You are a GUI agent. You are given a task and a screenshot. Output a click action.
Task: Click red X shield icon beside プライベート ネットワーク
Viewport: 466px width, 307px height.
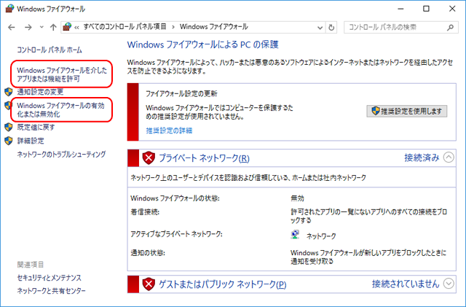click(x=149, y=158)
